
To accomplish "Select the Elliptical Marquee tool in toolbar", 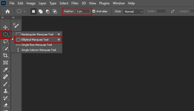I will tap(5, 34).
